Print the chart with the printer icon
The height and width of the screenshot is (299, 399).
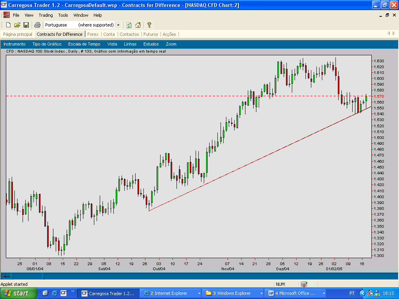[37, 25]
